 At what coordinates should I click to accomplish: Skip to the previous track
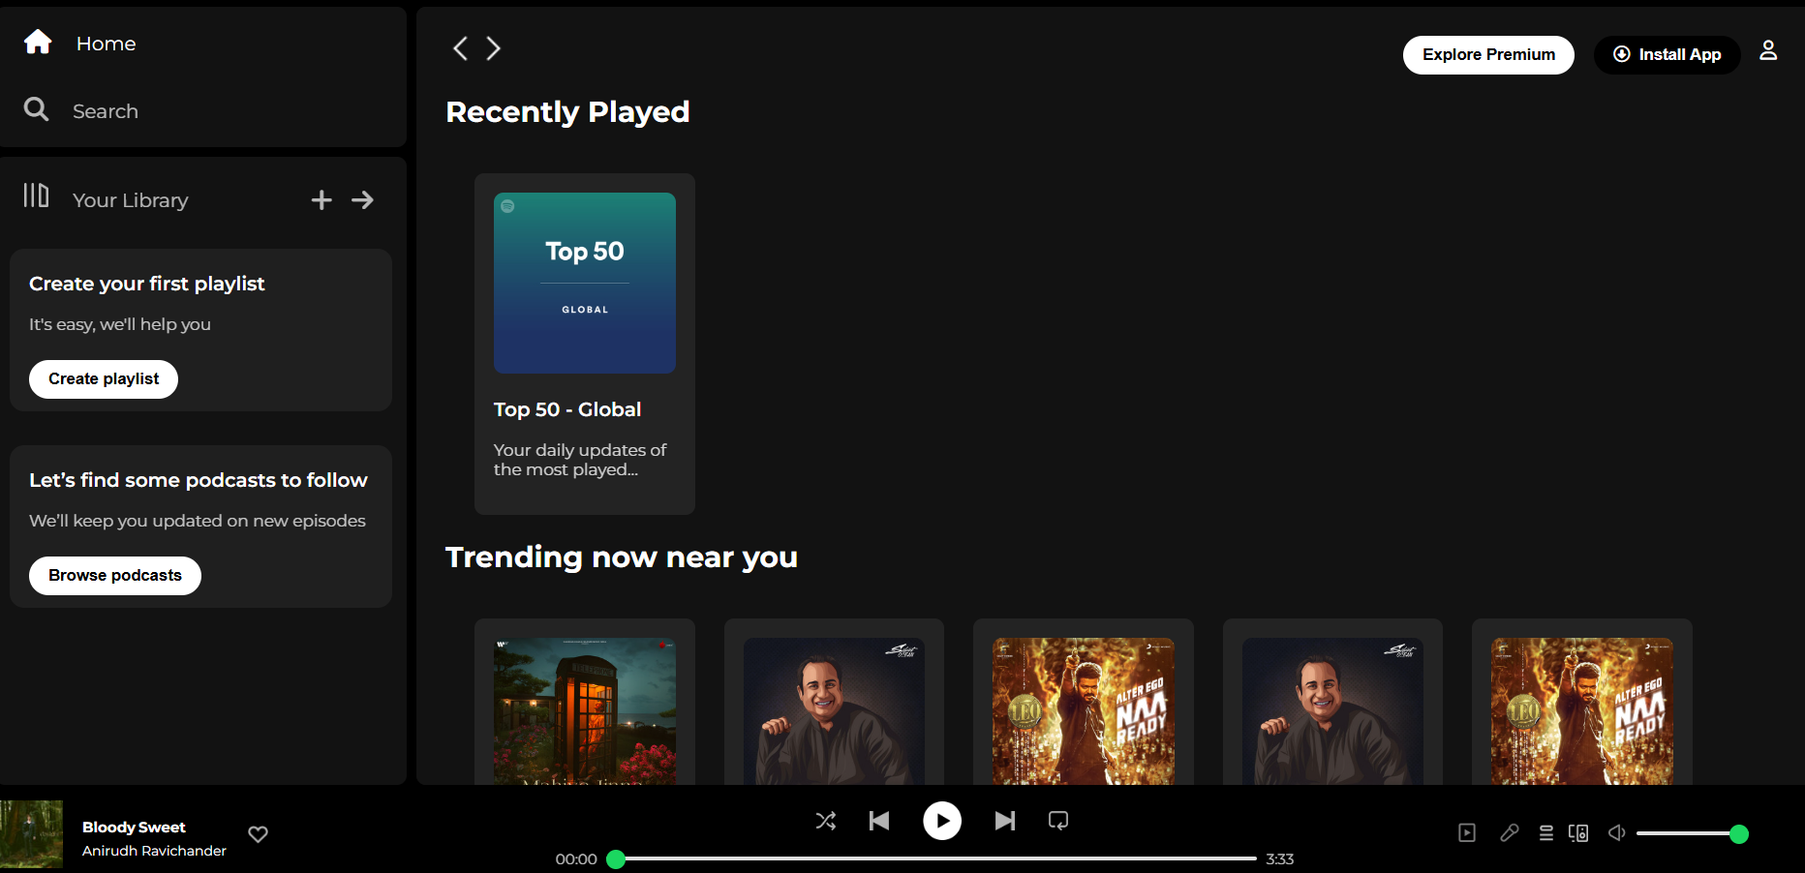(879, 821)
